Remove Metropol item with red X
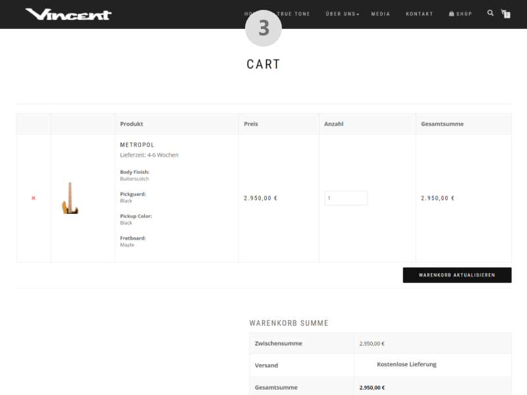This screenshot has width=527, height=395. 34,198
